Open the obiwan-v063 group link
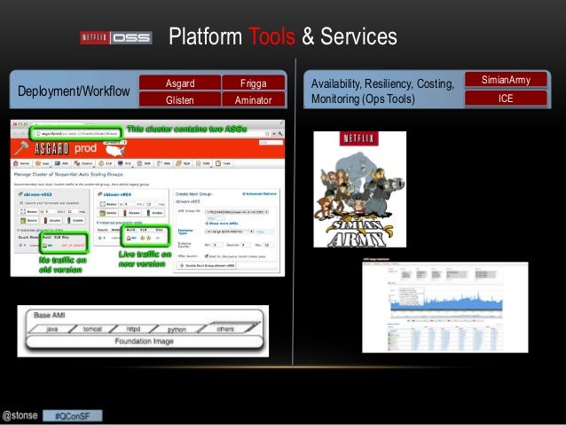The height and width of the screenshot is (425, 566). click(38, 194)
